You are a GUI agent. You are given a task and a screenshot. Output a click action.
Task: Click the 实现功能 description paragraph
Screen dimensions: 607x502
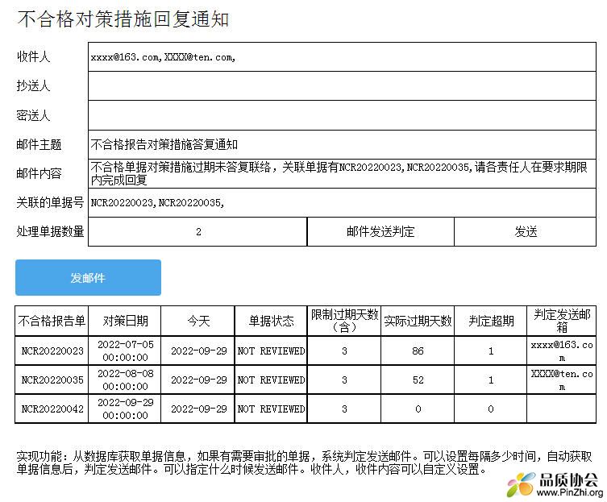[304, 463]
